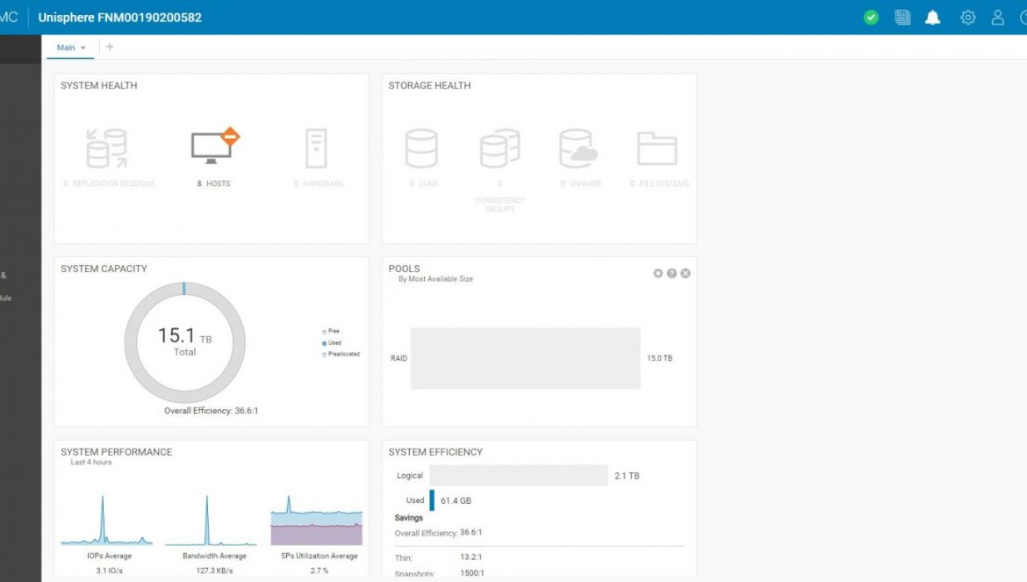
Task: Click the Used legend marker
Action: point(324,343)
